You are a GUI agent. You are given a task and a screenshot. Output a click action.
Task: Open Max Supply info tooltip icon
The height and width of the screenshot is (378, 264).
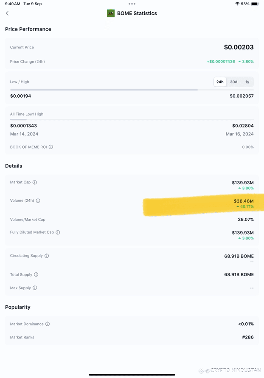click(x=35, y=288)
